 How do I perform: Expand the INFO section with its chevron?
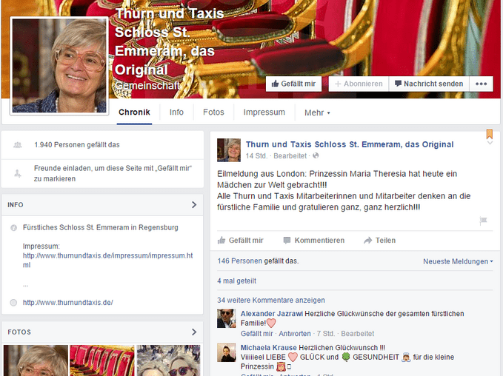click(x=194, y=205)
